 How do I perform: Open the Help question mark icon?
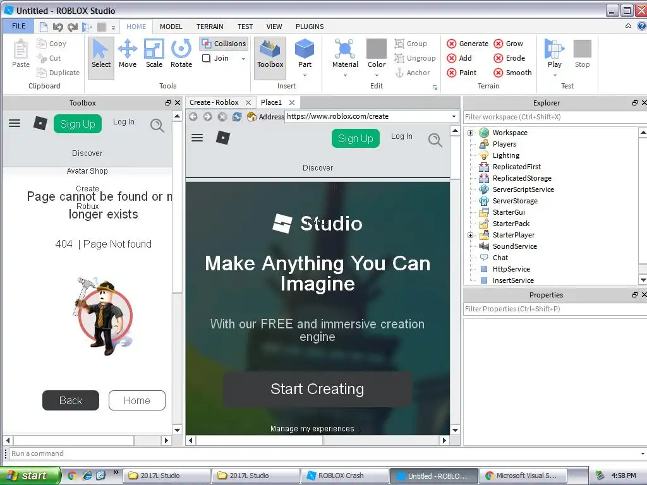coord(642,26)
